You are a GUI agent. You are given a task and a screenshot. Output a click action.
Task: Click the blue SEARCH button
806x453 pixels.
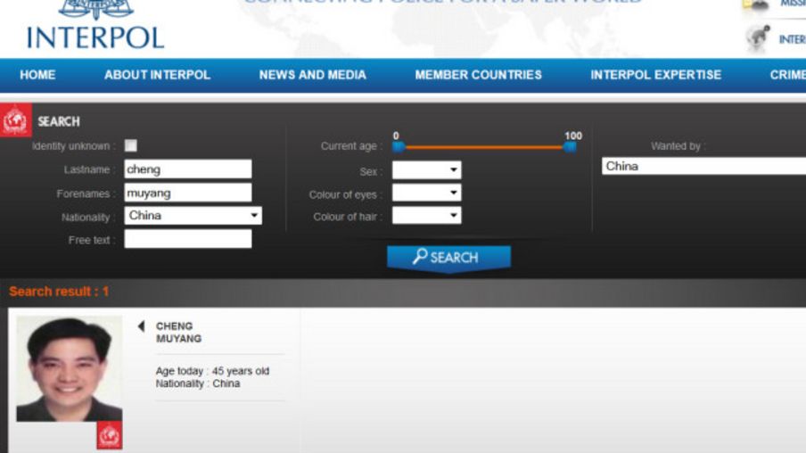pos(448,258)
